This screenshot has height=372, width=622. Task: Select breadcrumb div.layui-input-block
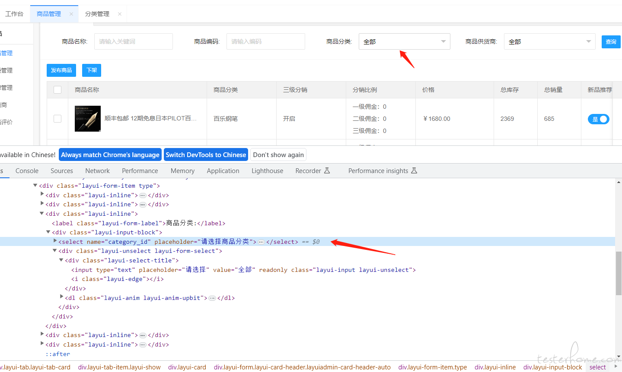[x=553, y=367]
